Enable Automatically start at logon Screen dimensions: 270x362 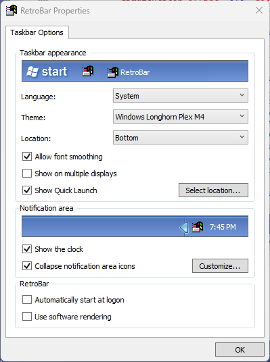pyautogui.click(x=27, y=300)
